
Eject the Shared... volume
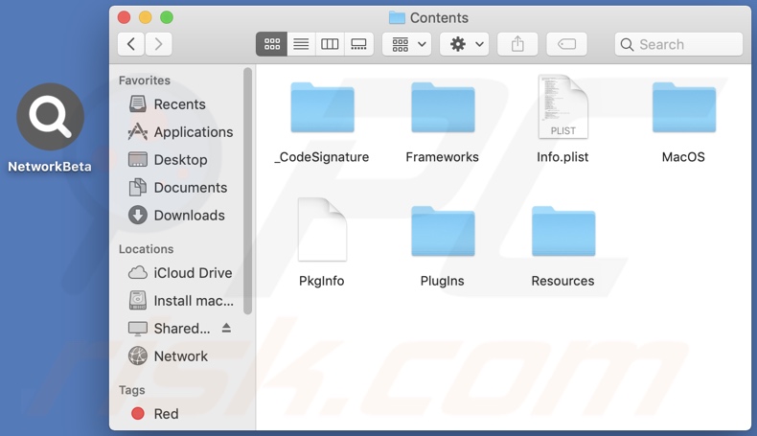click(226, 329)
